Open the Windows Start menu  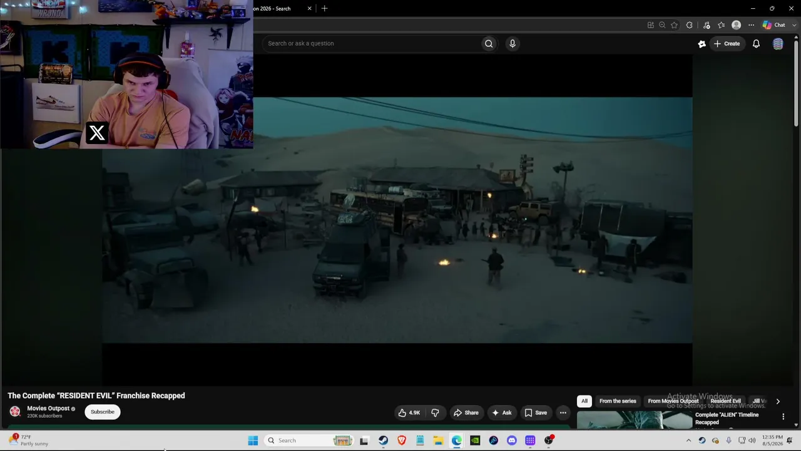pyautogui.click(x=253, y=440)
